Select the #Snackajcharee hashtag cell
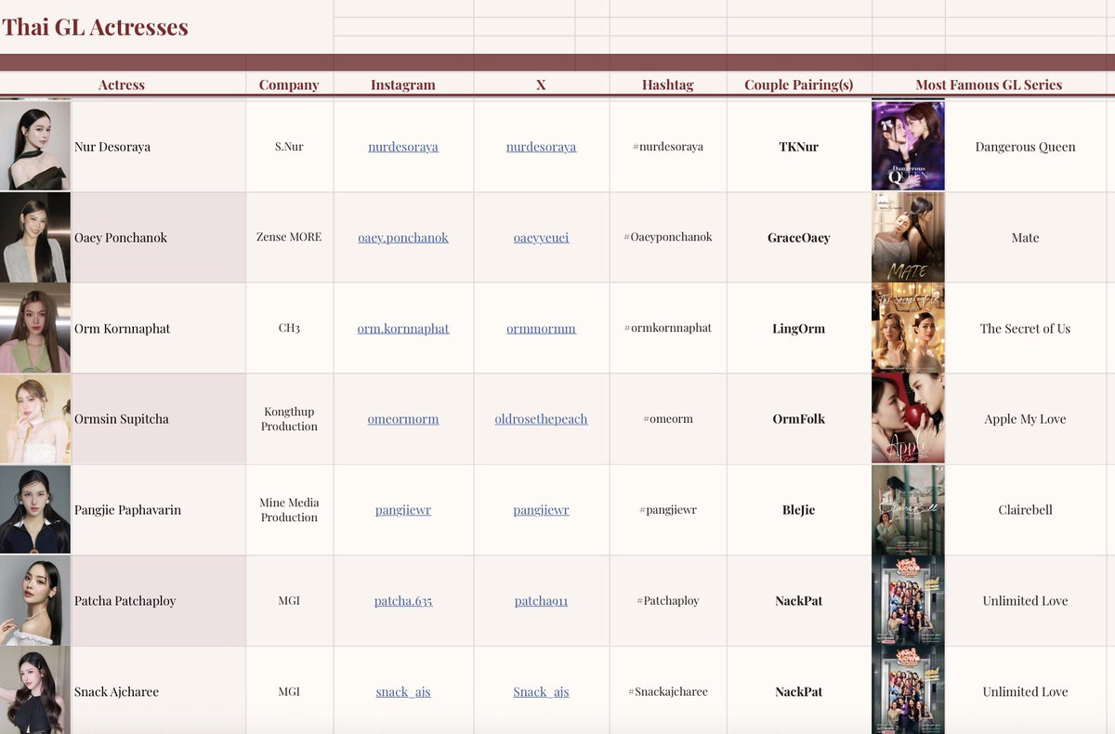This screenshot has height=734, width=1115. tap(668, 691)
